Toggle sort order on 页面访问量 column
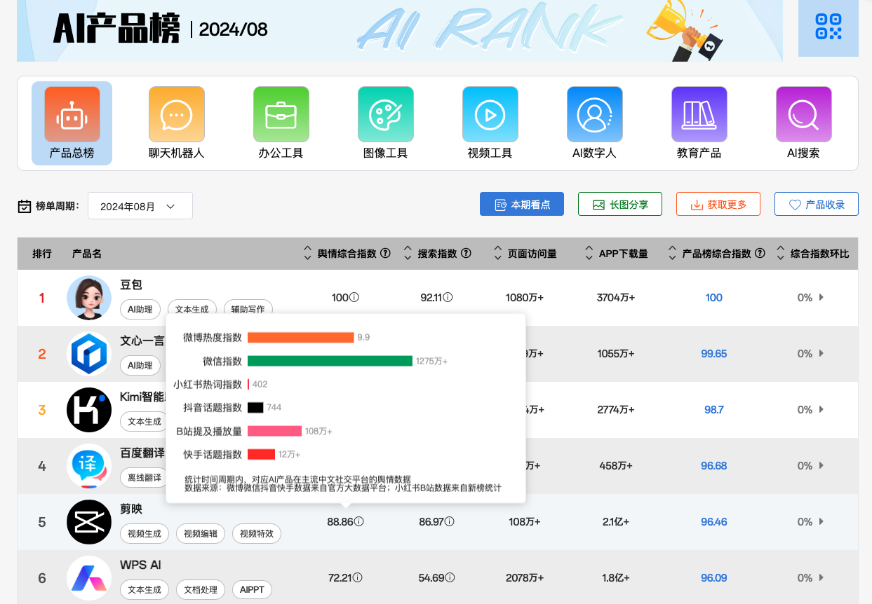Screen dimensions: 872x604 [497, 254]
